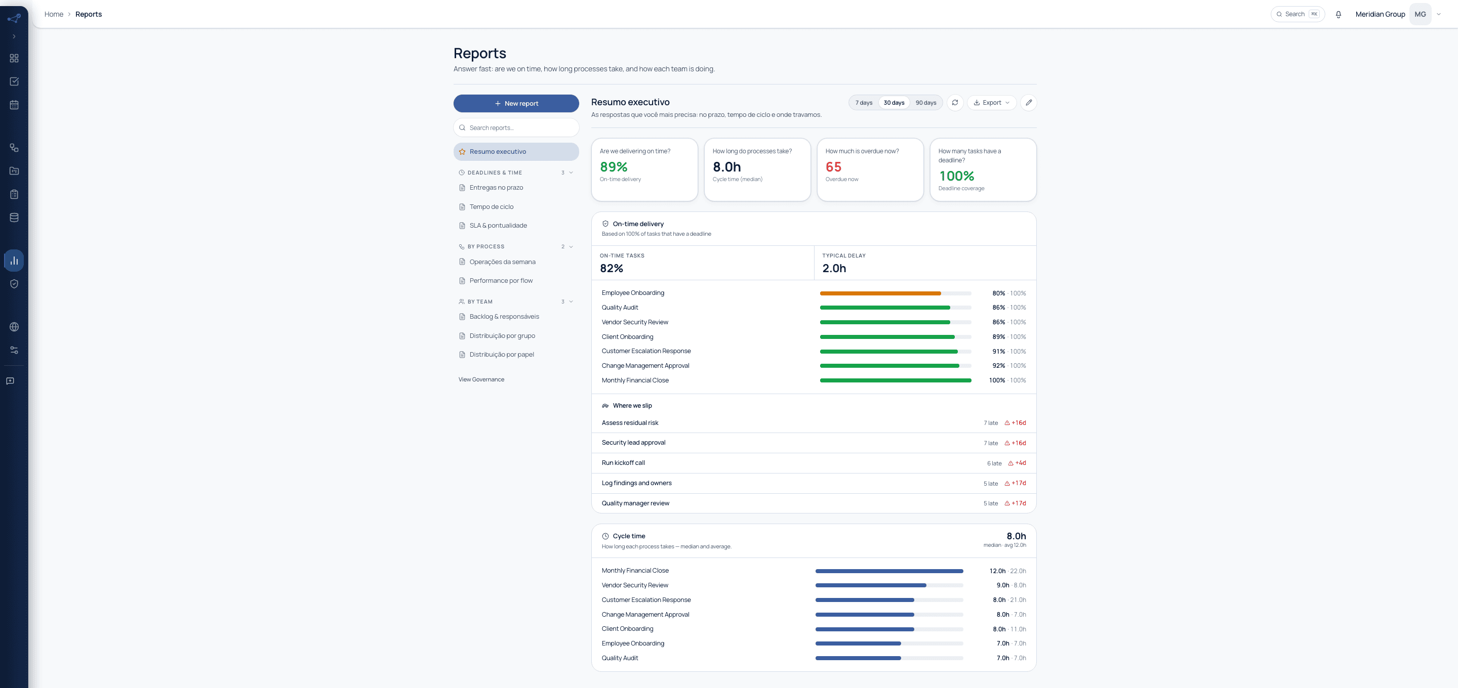Open the 'Are we delivering on time?' card
Image resolution: width=1458 pixels, height=688 pixels.
pos(644,170)
